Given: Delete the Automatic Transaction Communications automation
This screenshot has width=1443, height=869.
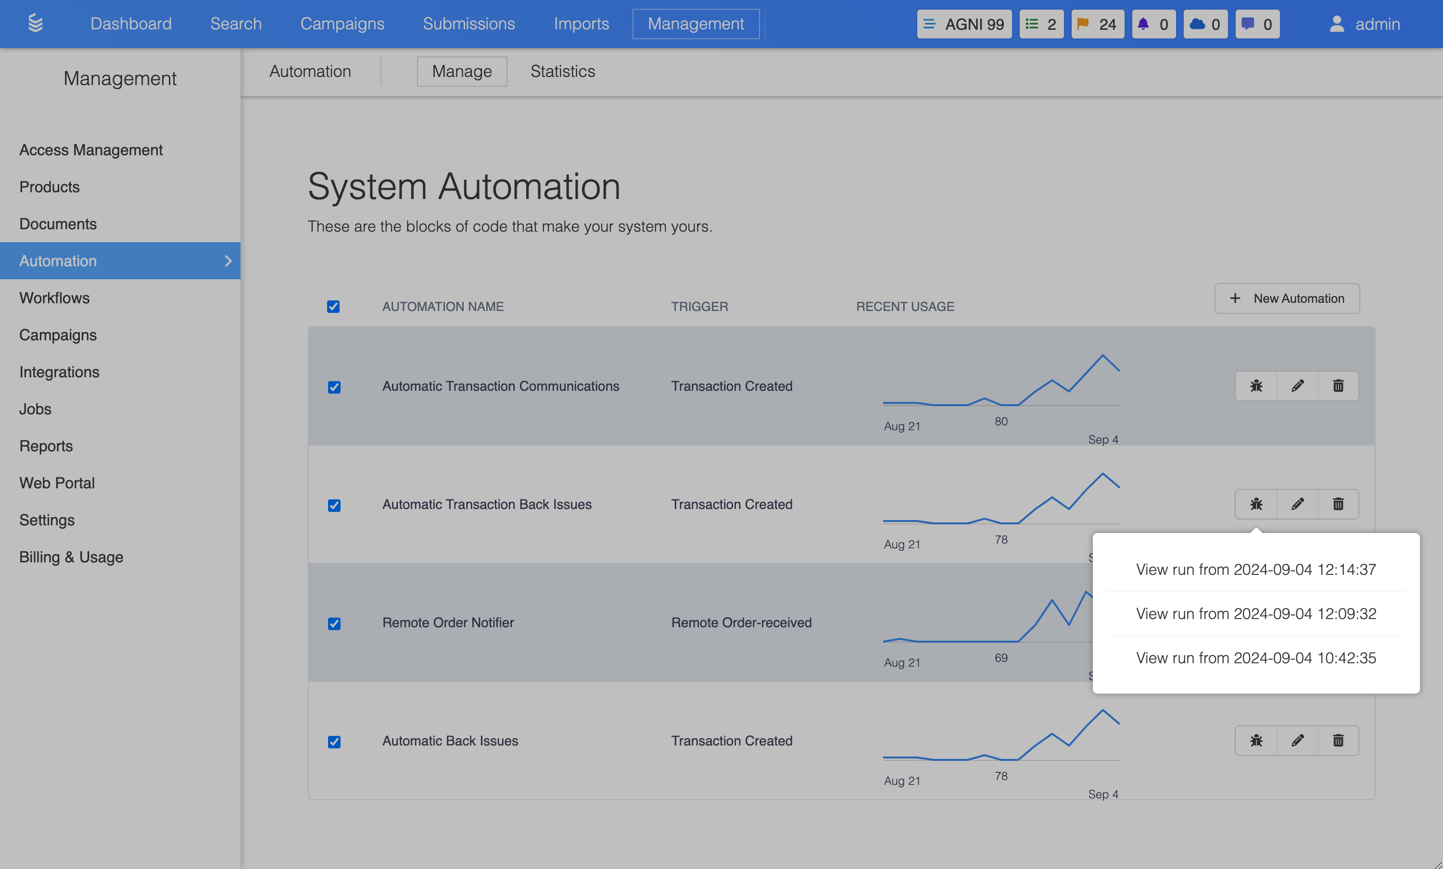Looking at the screenshot, I should [1338, 385].
